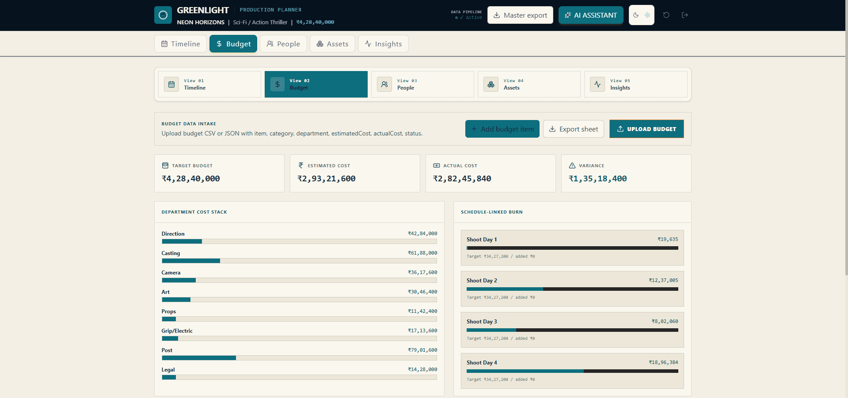Open the People tab
The height and width of the screenshot is (398, 848).
click(283, 44)
